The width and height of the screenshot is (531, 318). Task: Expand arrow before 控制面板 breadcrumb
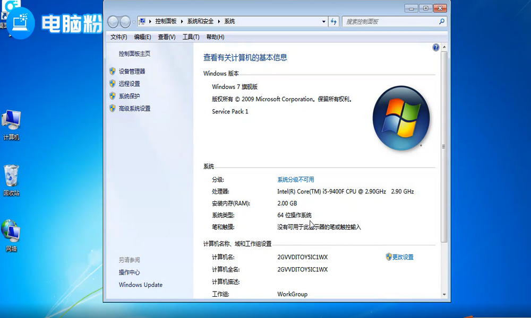tap(150, 22)
